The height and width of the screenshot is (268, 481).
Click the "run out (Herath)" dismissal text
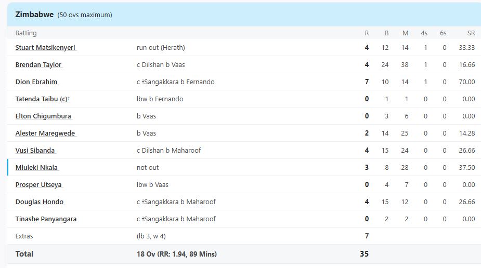pos(161,48)
